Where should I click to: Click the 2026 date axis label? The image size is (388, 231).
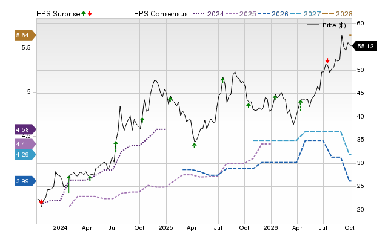pos(271,227)
